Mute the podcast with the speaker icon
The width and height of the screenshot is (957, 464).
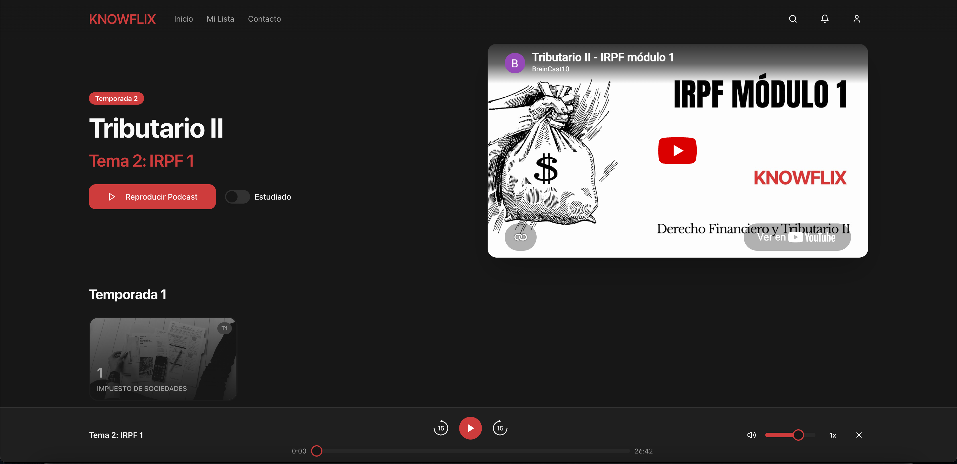[x=751, y=435]
